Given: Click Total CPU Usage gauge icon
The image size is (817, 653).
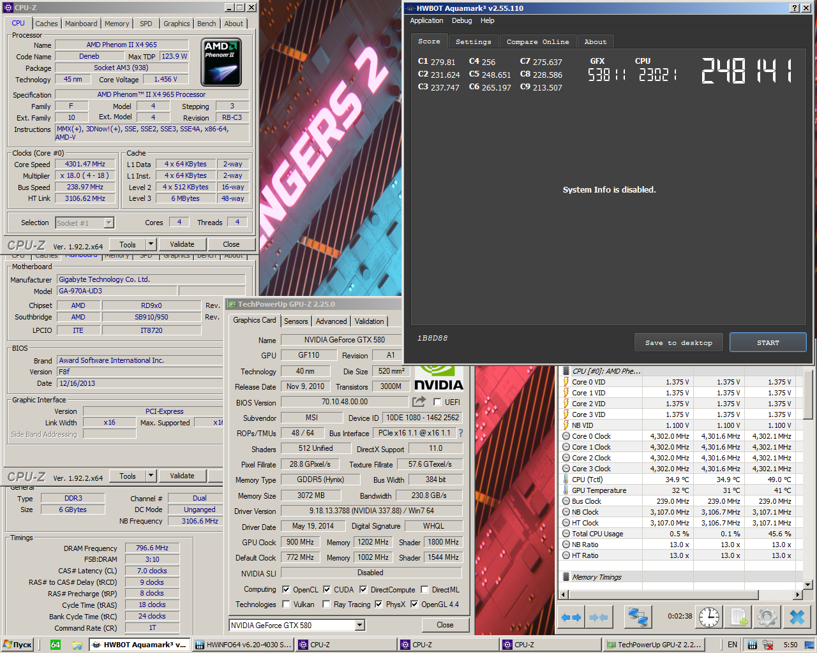Looking at the screenshot, I should pyautogui.click(x=566, y=534).
